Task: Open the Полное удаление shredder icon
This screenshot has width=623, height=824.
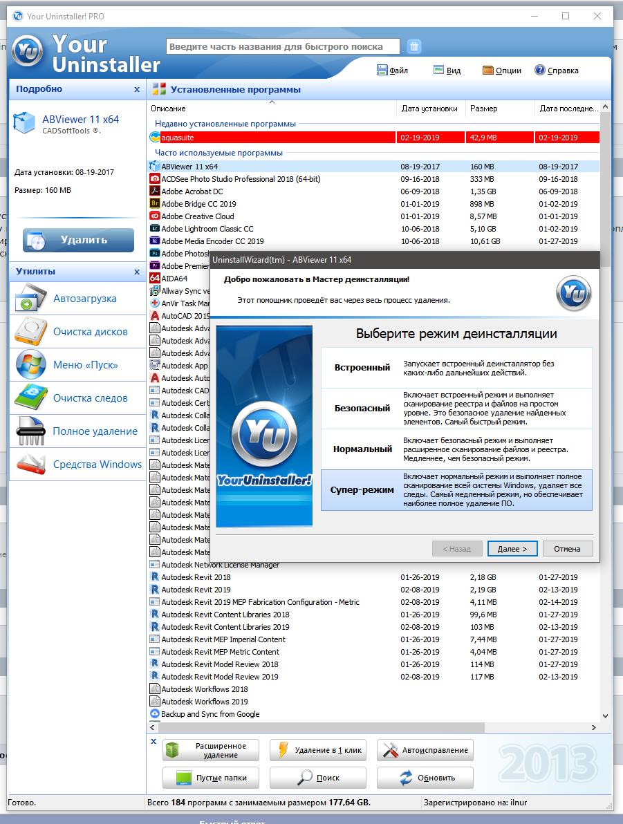Action: 30,431
